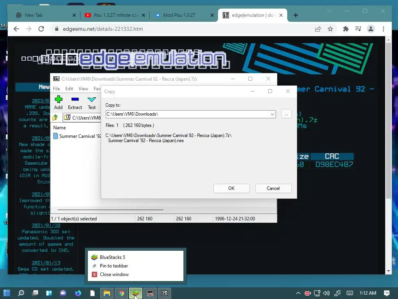Open taskbar Search
Image resolution: width=398 pixels, height=299 pixels.
(x=21, y=293)
